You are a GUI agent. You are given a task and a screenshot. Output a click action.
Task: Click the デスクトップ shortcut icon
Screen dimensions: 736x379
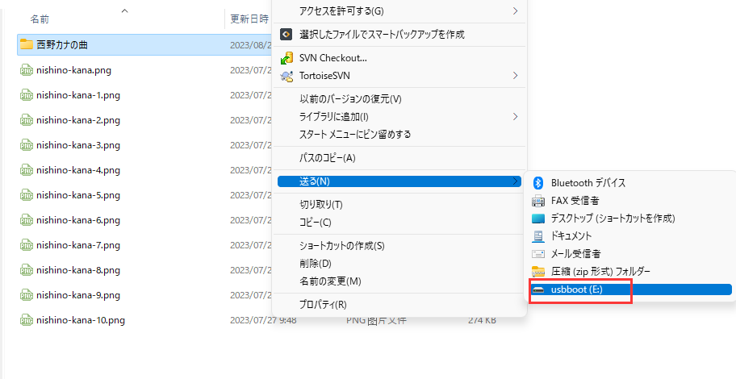[x=539, y=219]
